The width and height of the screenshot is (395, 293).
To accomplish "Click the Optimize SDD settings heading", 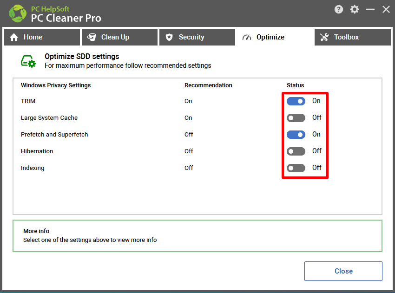I will [82, 56].
